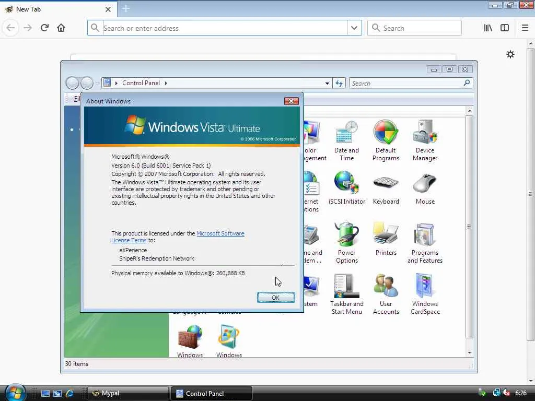Click Switch between windows icon in Quick Launch
This screenshot has height=401, width=535.
pos(57,394)
